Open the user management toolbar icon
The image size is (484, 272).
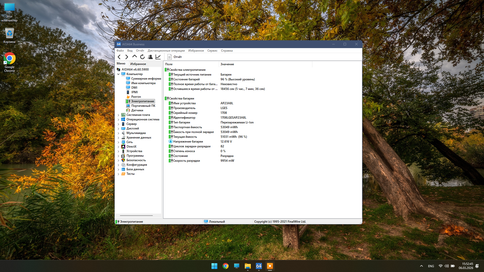click(150, 57)
